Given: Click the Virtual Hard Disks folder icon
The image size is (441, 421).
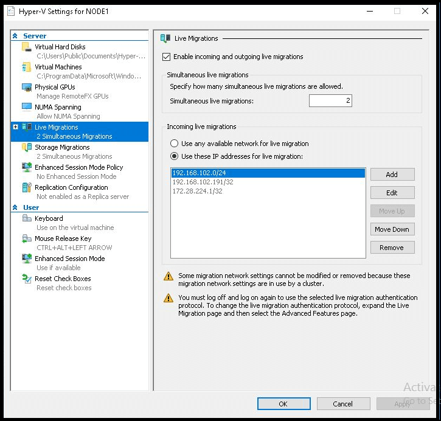Looking at the screenshot, I should tap(26, 47).
